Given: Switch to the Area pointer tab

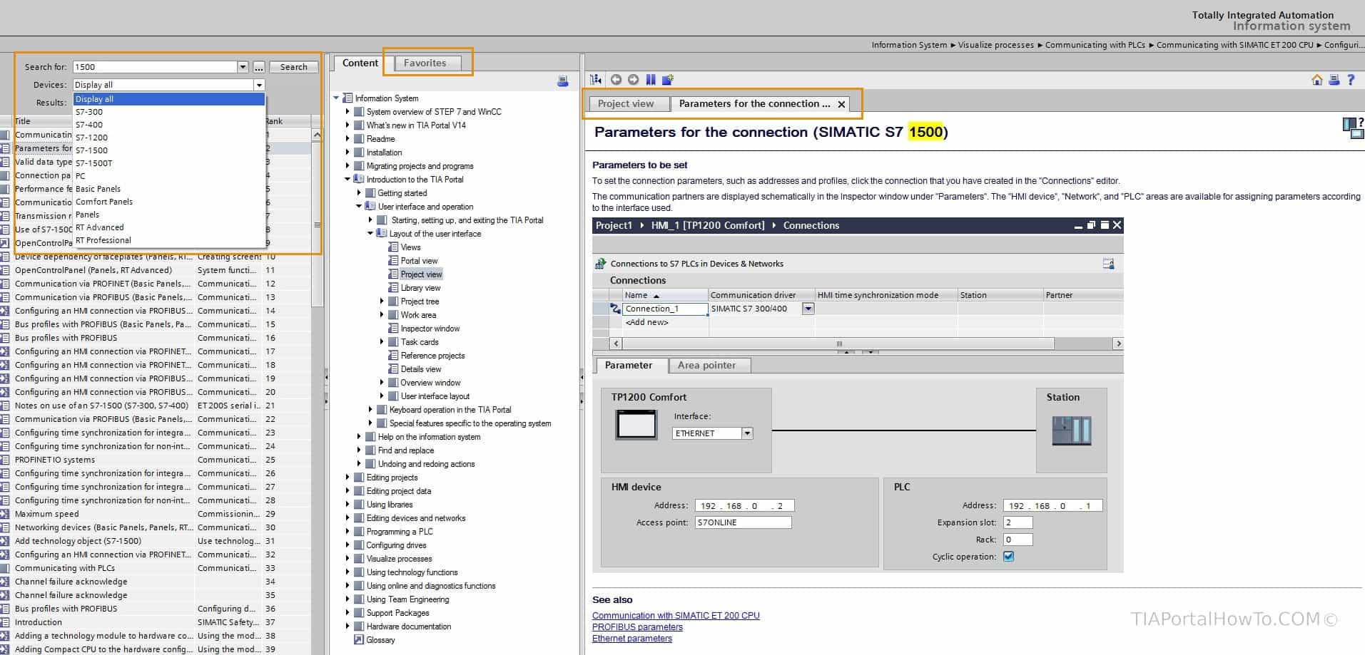Looking at the screenshot, I should [709, 365].
